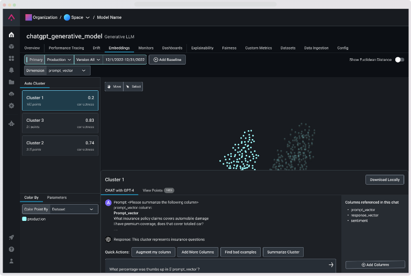Screen dimensions: 411x276
Task: Click the Download Locally button
Action: (384, 179)
